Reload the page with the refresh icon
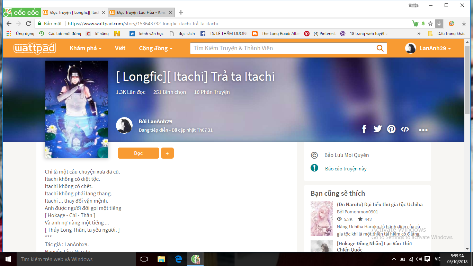This screenshot has width=473, height=266. coord(29,24)
